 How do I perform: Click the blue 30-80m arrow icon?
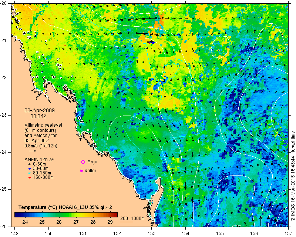[x=30, y=168]
